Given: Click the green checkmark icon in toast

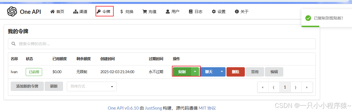Looking at the screenshot, I should pos(308,18).
